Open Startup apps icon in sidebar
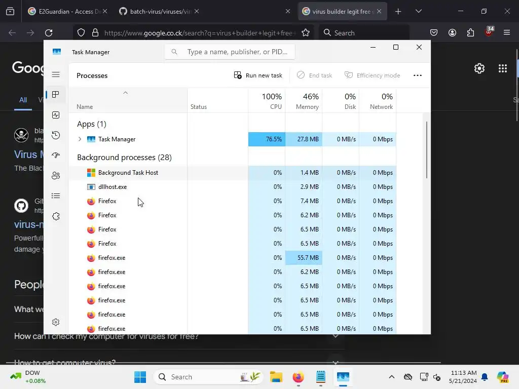This screenshot has height=389, width=519. 56,155
